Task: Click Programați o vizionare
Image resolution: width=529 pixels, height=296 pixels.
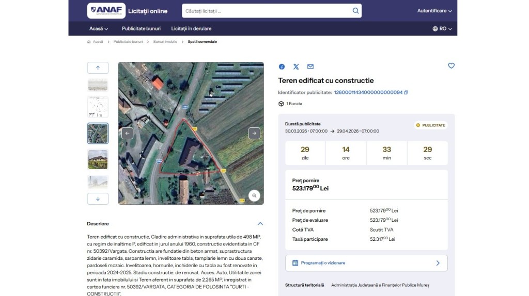Action: tap(366, 263)
